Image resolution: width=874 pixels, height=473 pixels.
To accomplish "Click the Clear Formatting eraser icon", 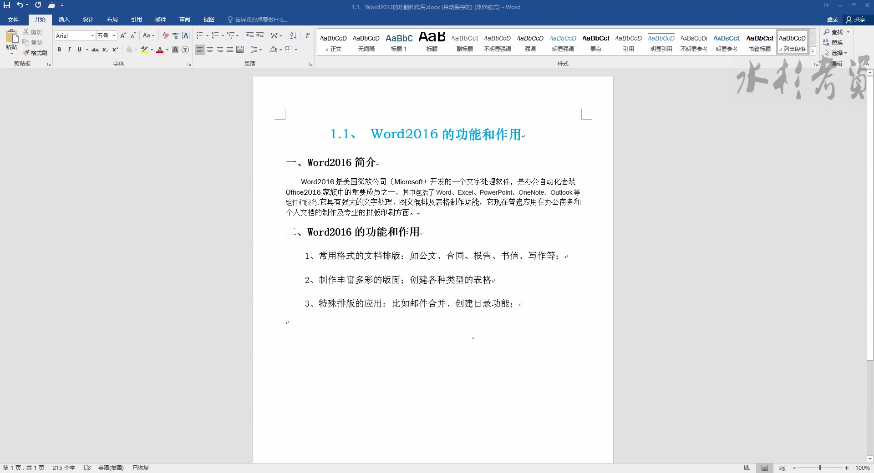I will pyautogui.click(x=166, y=35).
